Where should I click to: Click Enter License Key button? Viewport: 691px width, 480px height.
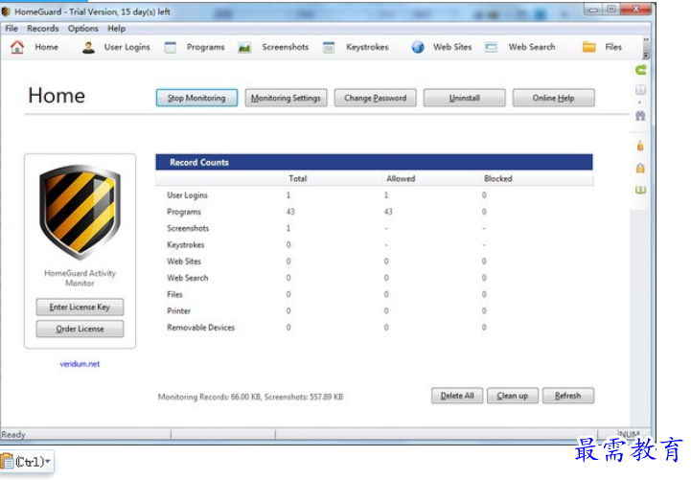(80, 307)
